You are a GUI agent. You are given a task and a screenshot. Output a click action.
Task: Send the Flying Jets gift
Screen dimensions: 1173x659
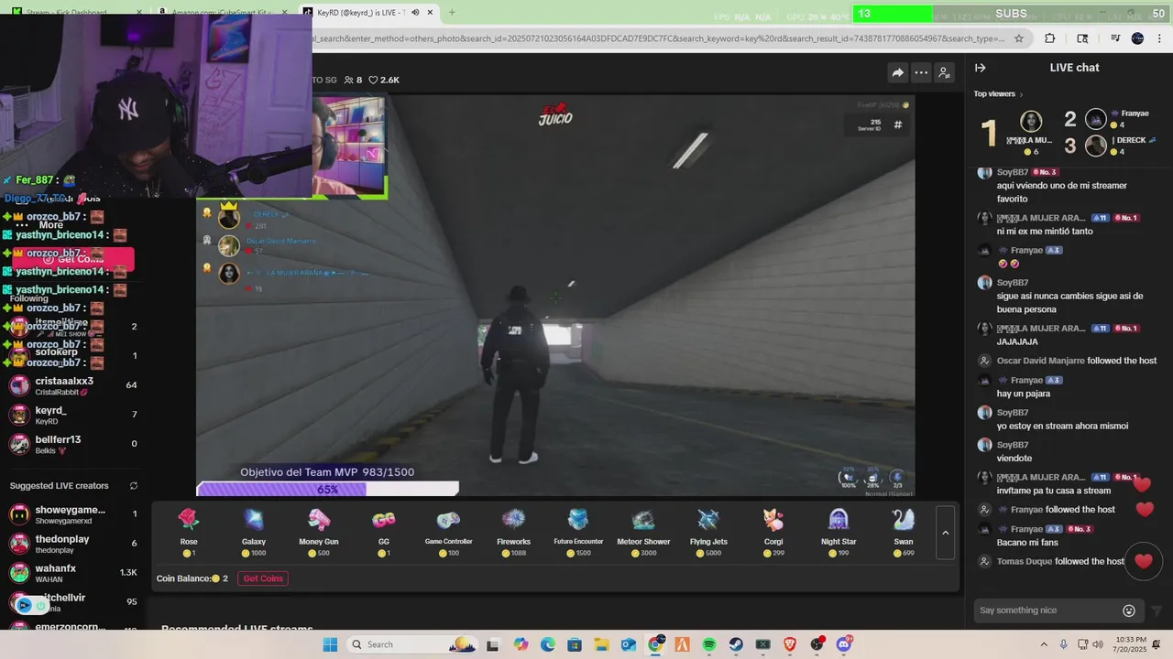pyautogui.click(x=708, y=532)
